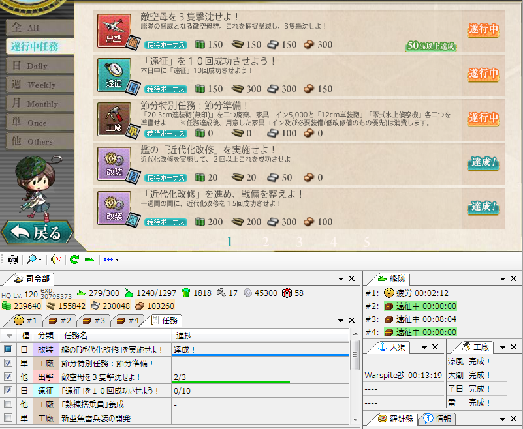This screenshot has width=523, height=429.
Task: Click the 戻る back button
Action: (37, 233)
